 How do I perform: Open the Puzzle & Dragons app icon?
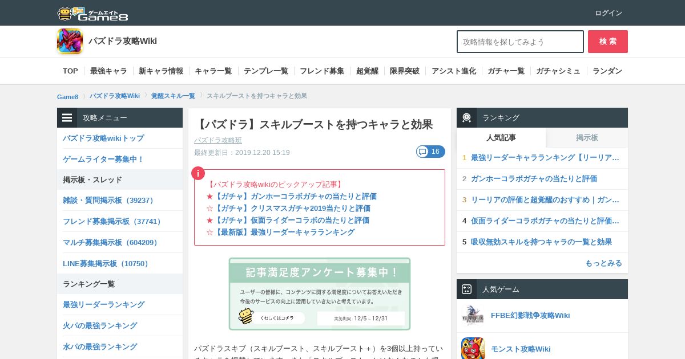70,41
